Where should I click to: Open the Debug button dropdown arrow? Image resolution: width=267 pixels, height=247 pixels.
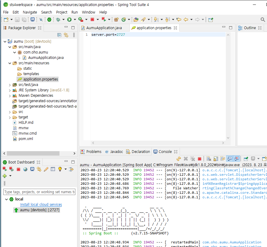point(63,20)
